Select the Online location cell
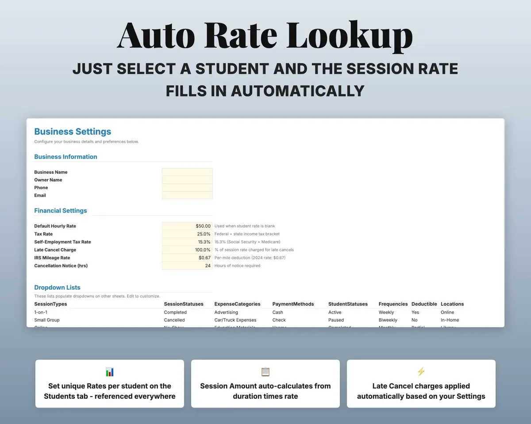Screen dimensions: 531x424 (447, 312)
